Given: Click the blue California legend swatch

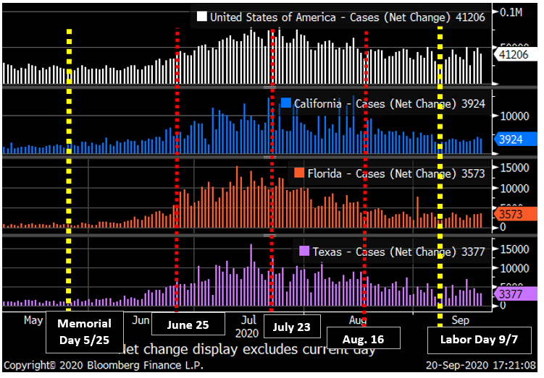Looking at the screenshot, I should [286, 103].
